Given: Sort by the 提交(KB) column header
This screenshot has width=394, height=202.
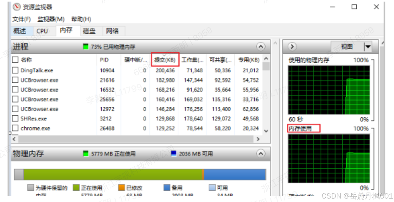Looking at the screenshot, I should (x=165, y=60).
